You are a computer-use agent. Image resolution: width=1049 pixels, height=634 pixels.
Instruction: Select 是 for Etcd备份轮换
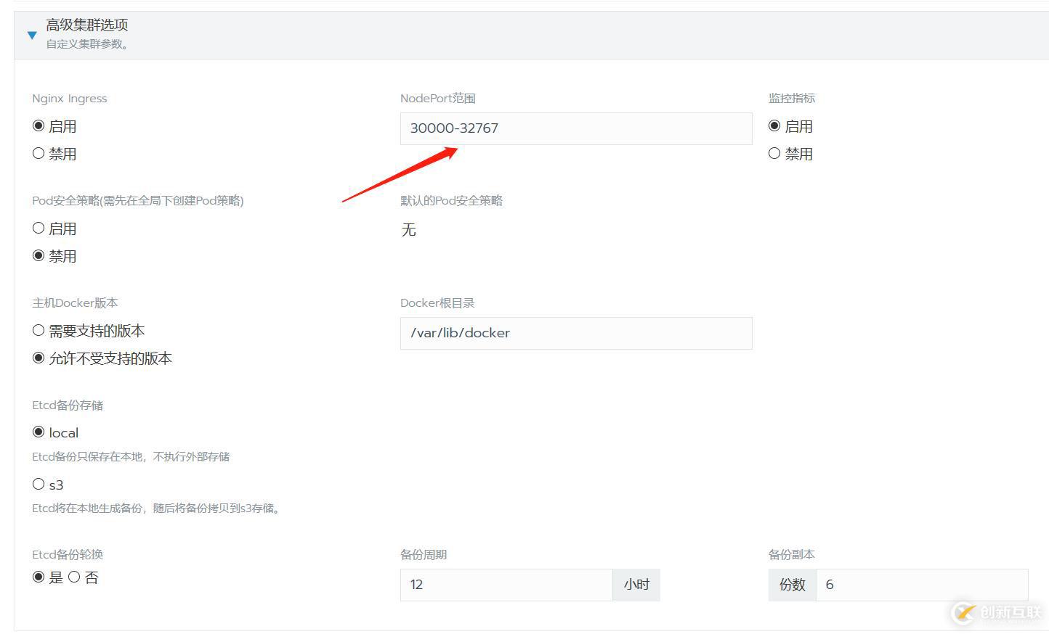coord(39,577)
